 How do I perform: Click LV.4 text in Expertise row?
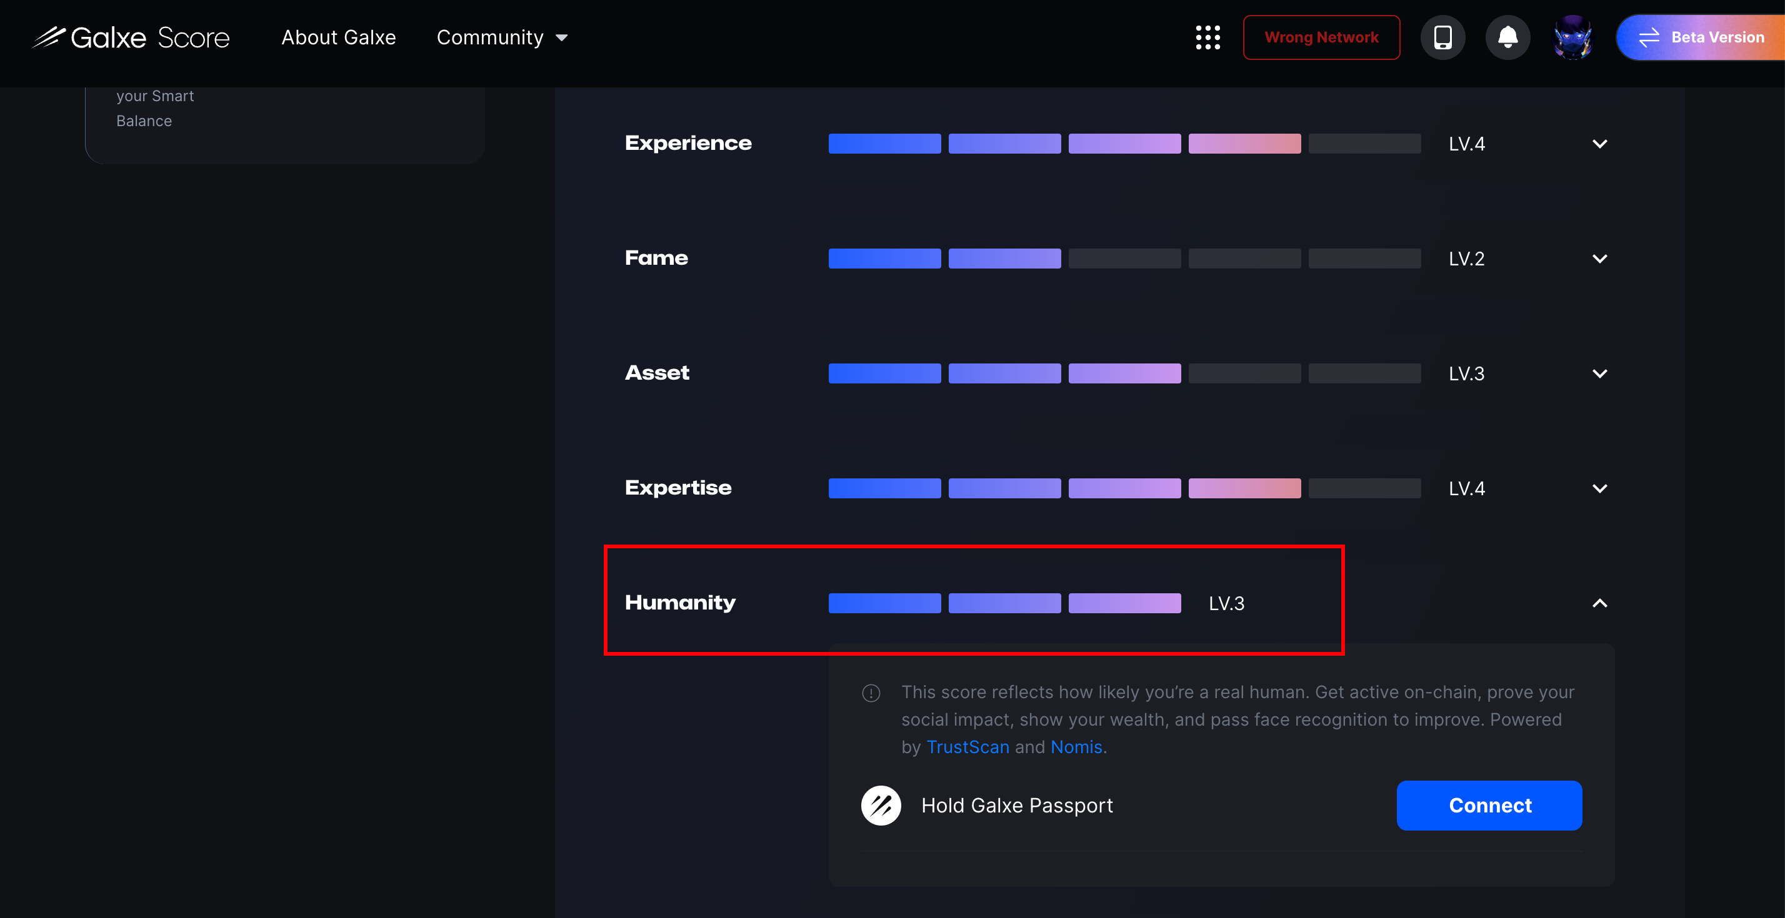[x=1466, y=489]
